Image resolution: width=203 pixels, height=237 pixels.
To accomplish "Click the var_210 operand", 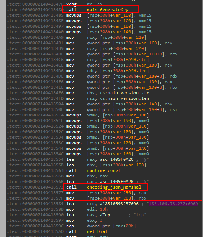I will [x=135, y=37].
